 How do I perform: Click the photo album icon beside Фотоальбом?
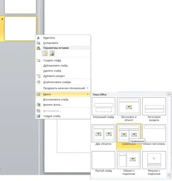point(39,111)
